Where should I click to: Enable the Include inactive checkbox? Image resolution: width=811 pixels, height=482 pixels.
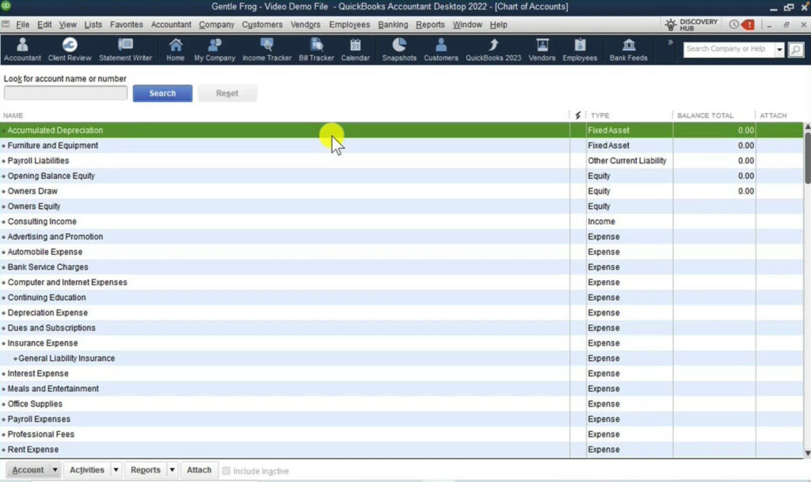[226, 470]
